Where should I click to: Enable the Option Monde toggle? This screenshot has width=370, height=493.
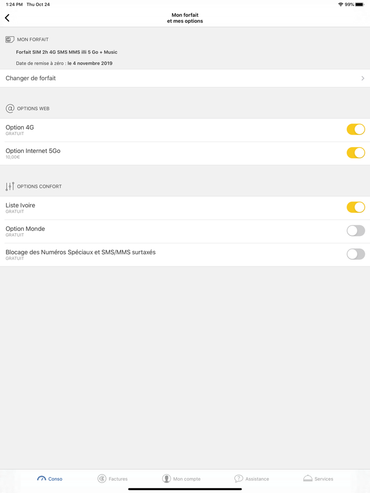point(356,231)
